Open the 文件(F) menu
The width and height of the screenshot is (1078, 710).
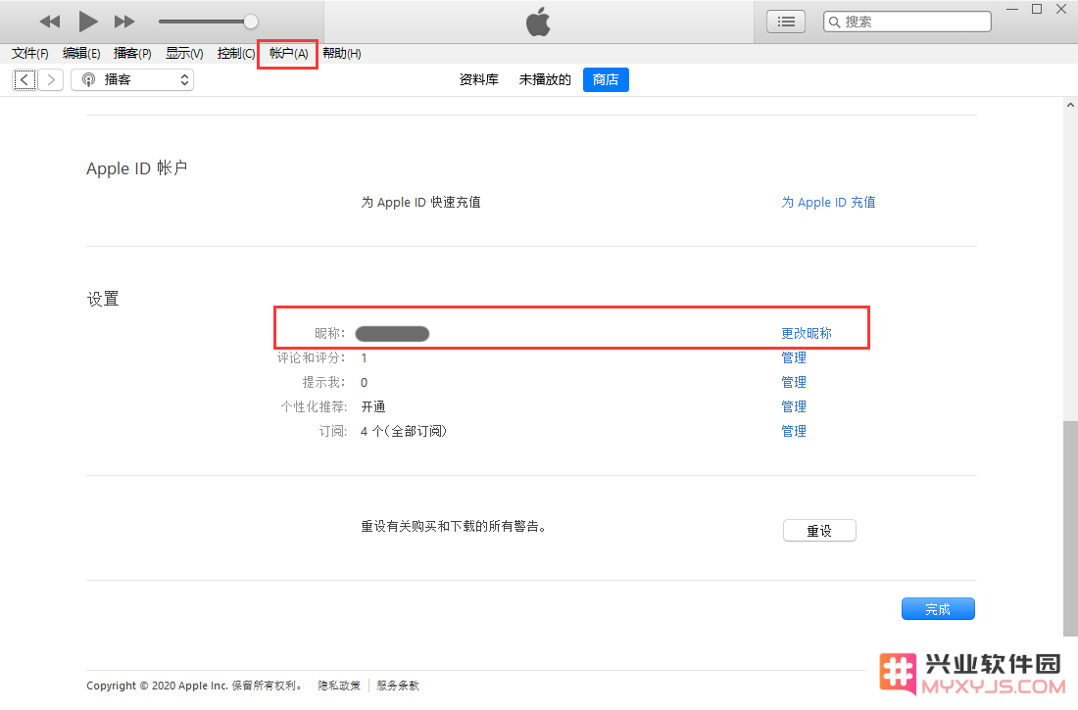(29, 53)
